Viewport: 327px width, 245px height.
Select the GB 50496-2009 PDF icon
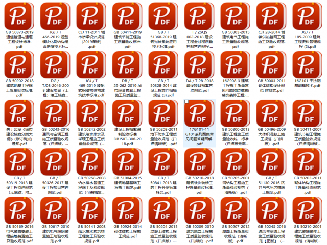click(271, 113)
